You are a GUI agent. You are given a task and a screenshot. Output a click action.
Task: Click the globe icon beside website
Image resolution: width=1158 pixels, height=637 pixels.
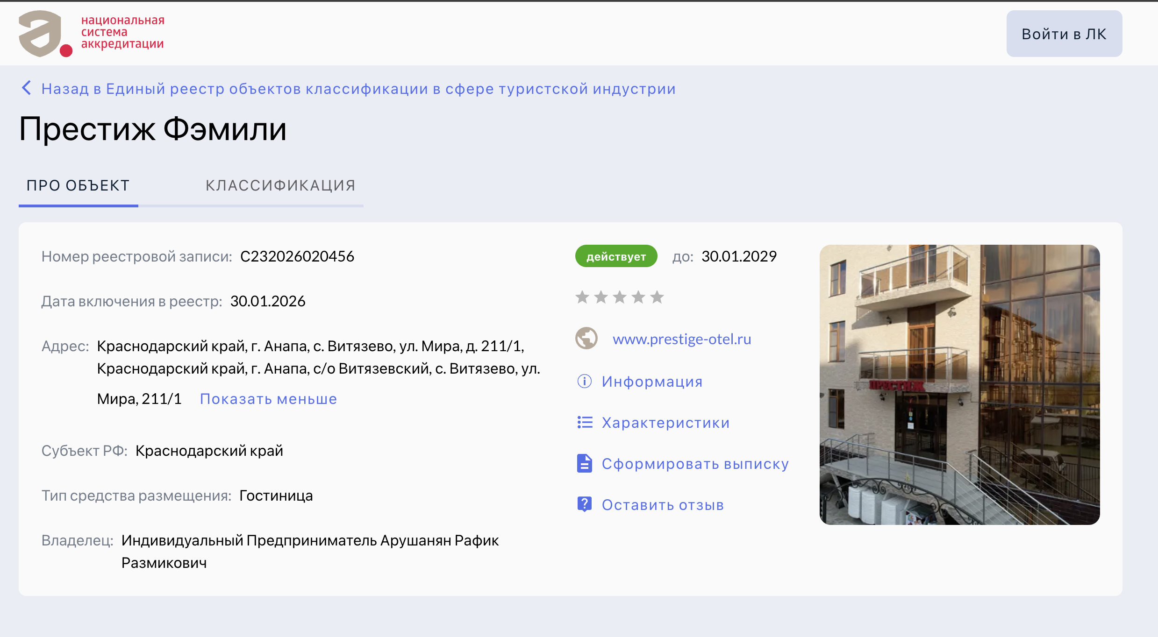(586, 338)
